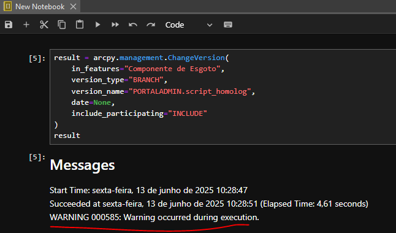Click the "PORTALADMIN.script_homolog" version name
396x233 pixels.
190,91
